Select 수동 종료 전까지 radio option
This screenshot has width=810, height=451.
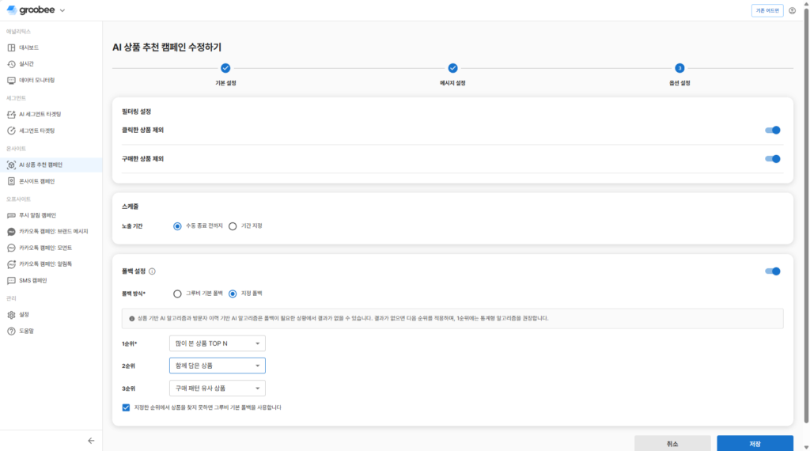pyautogui.click(x=177, y=226)
